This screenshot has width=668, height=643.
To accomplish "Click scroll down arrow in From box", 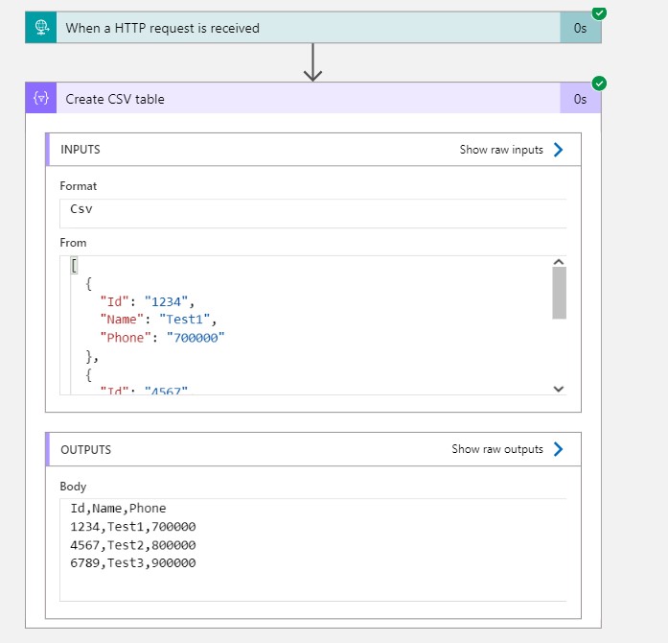I will point(559,389).
